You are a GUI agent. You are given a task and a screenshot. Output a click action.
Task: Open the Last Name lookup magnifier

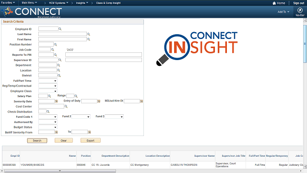(x=88, y=34)
